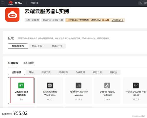Click the WordPress globe icon
This screenshot has width=147, height=118.
coord(50,85)
